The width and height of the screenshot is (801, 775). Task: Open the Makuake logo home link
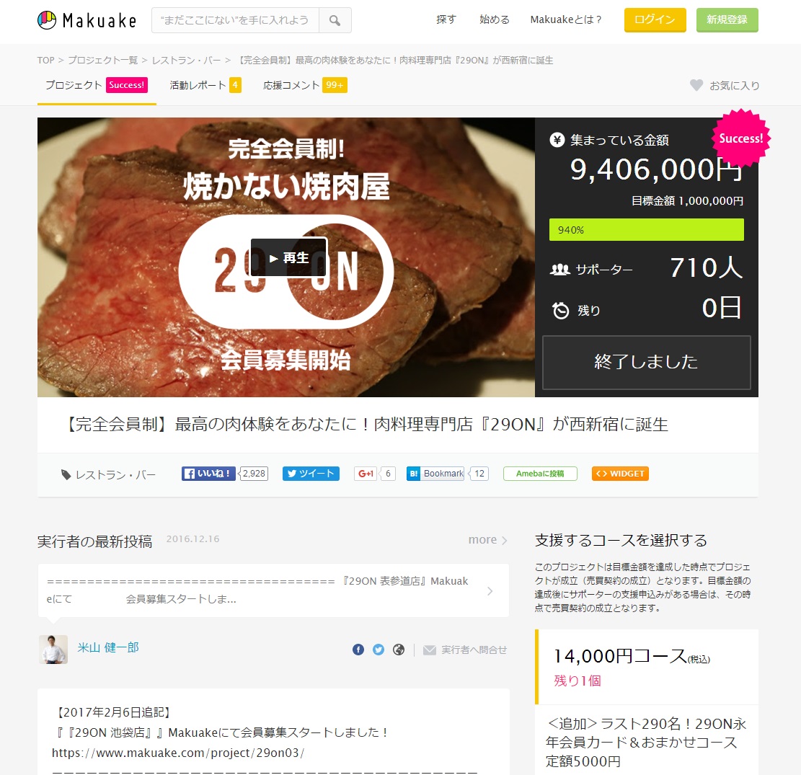point(87,20)
